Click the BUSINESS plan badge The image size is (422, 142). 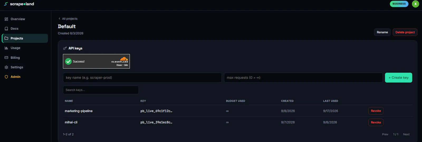tap(399, 4)
